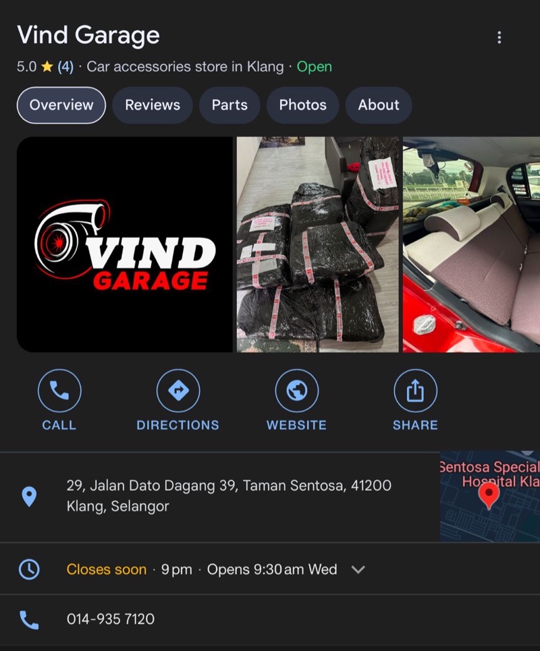This screenshot has height=651, width=540.
Task: Open the Vind Garage logo photo
Action: 125,244
